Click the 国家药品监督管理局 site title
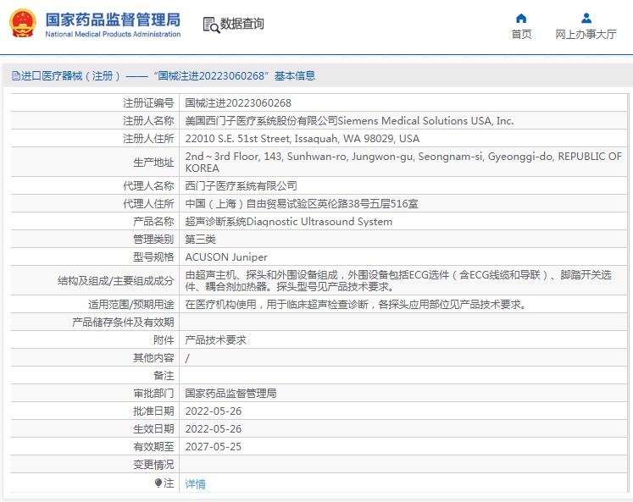The height and width of the screenshot is (502, 633). coord(113,19)
